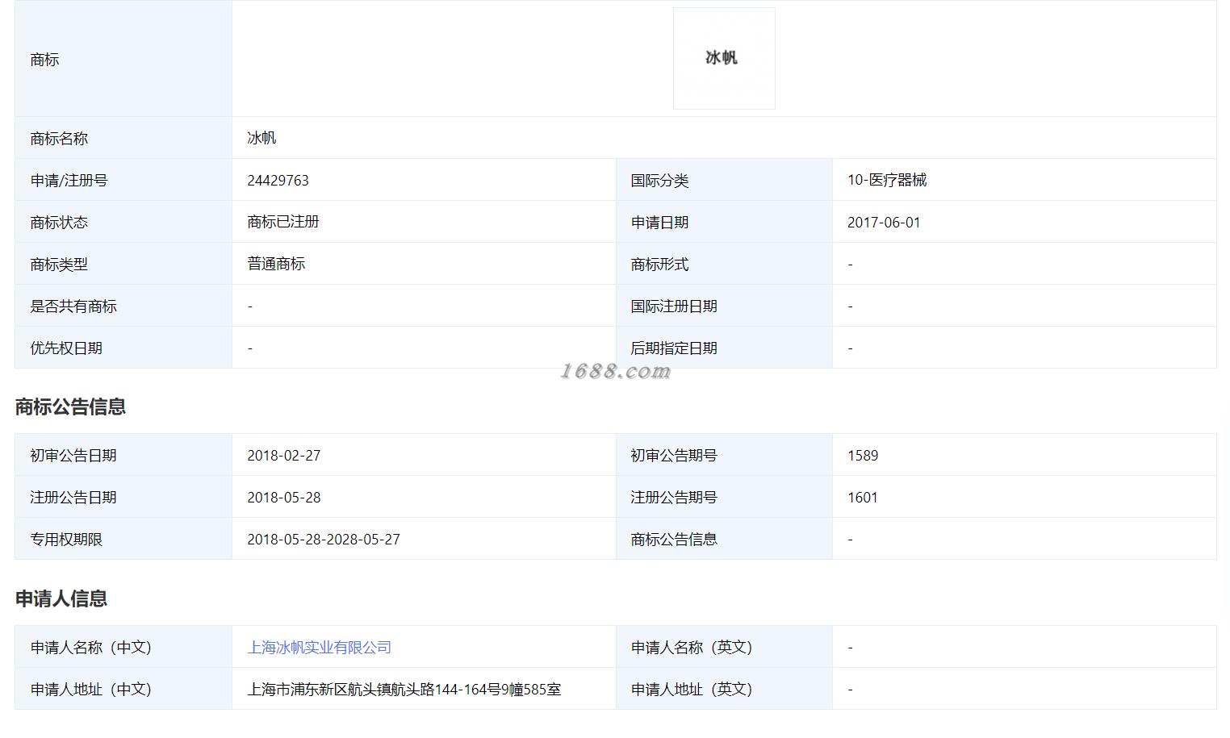This screenshot has width=1230, height=738.
Task: Select the 注册公告日期 label
Action: coord(73,497)
